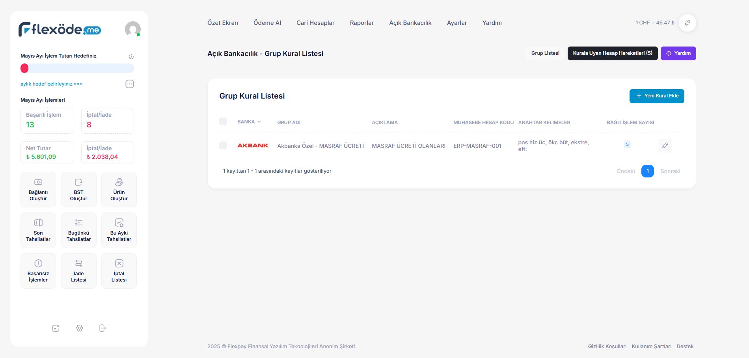Select page 1 in pagination
This screenshot has width=749, height=358.
648,171
